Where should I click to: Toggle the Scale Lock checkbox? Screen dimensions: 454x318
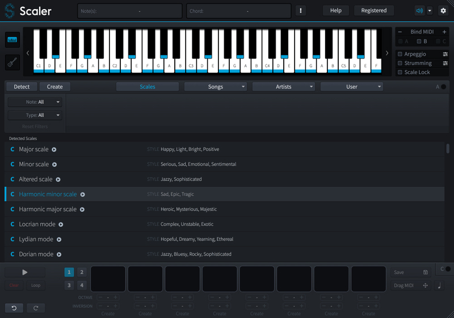coord(400,72)
